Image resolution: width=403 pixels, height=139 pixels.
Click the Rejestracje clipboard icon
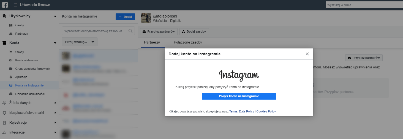point(4,123)
